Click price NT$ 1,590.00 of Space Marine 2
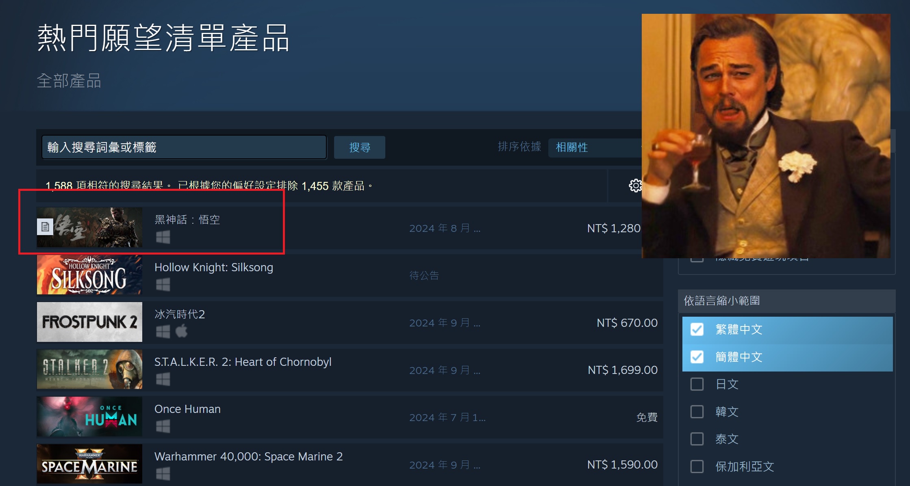This screenshot has height=486, width=910. pos(622,464)
